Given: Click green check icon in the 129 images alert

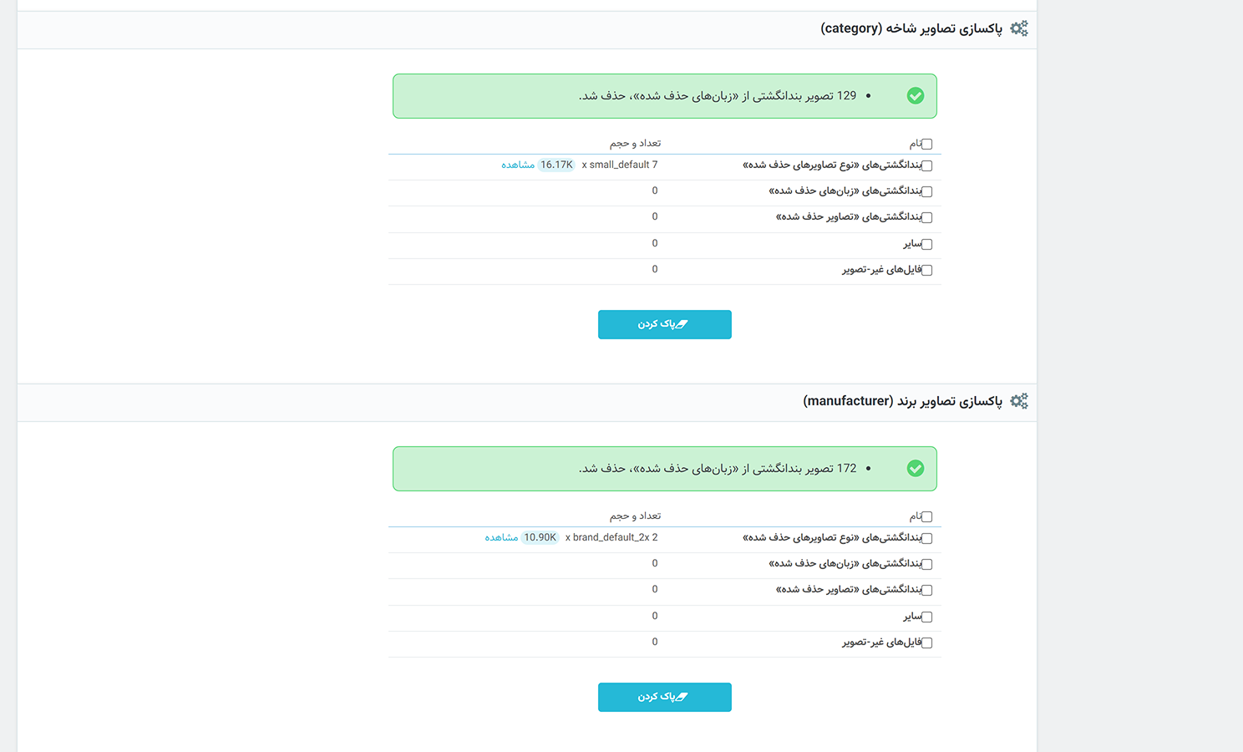Looking at the screenshot, I should pos(916,96).
